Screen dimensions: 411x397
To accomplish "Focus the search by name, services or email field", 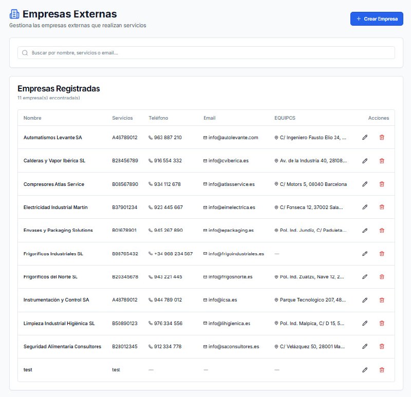I will pyautogui.click(x=206, y=53).
